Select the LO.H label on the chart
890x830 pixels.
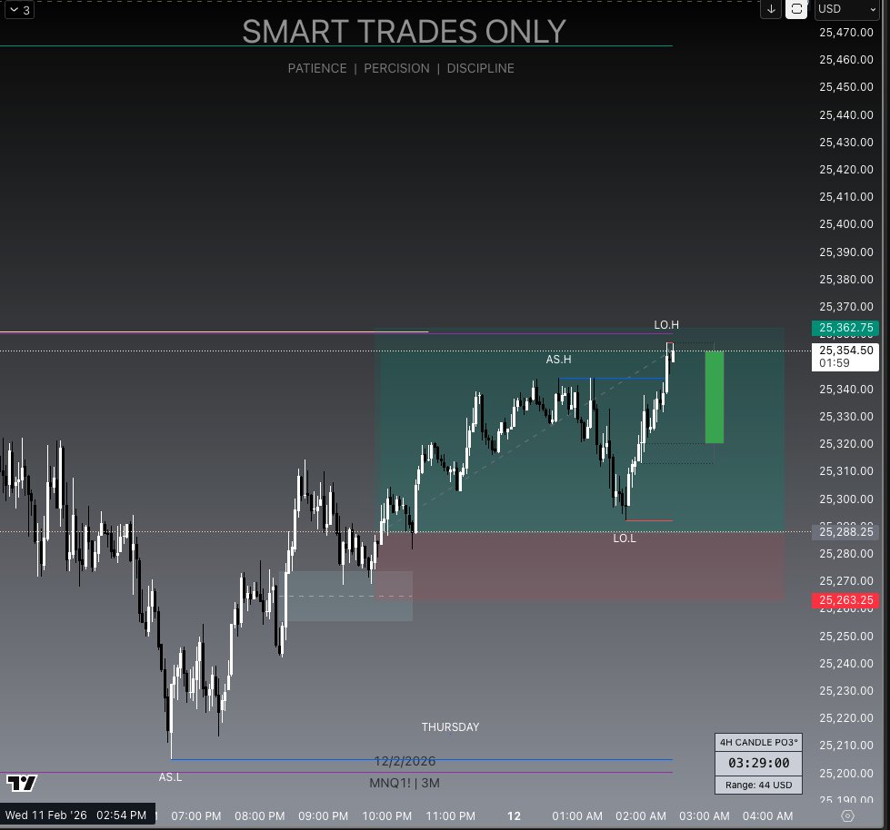click(666, 325)
